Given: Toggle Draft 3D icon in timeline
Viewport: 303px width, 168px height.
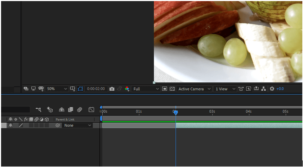Looking at the screenshot, I should tap(50, 110).
